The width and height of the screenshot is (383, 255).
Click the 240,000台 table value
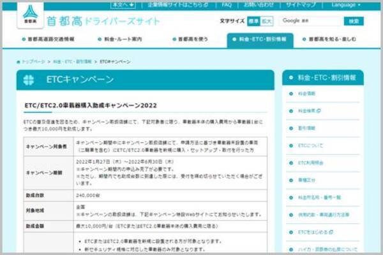[x=87, y=196]
